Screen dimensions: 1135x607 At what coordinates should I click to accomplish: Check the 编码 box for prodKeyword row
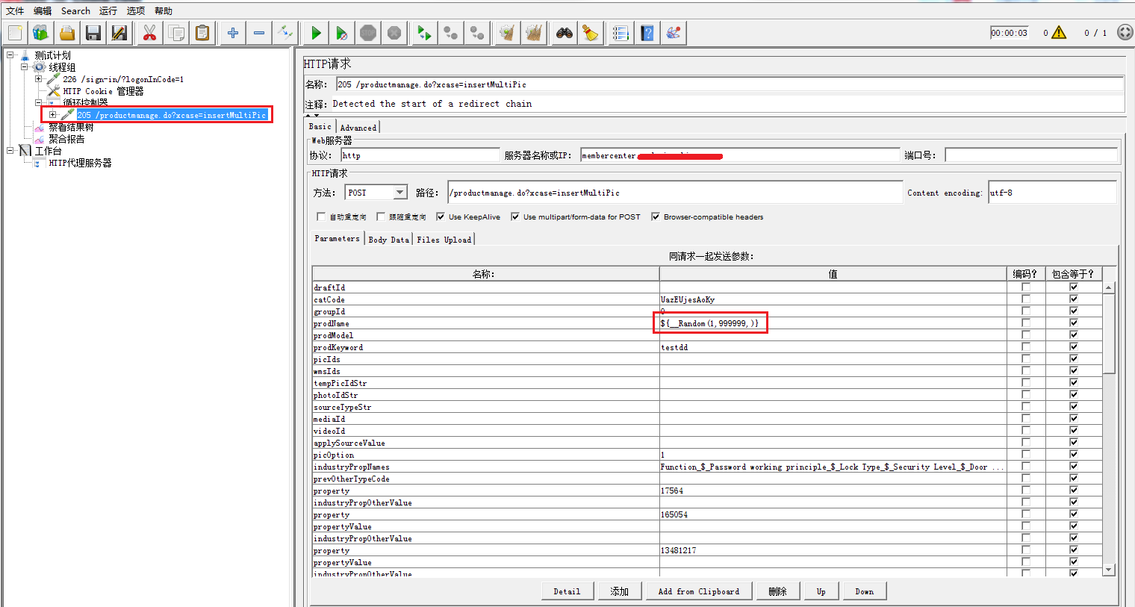[1026, 347]
